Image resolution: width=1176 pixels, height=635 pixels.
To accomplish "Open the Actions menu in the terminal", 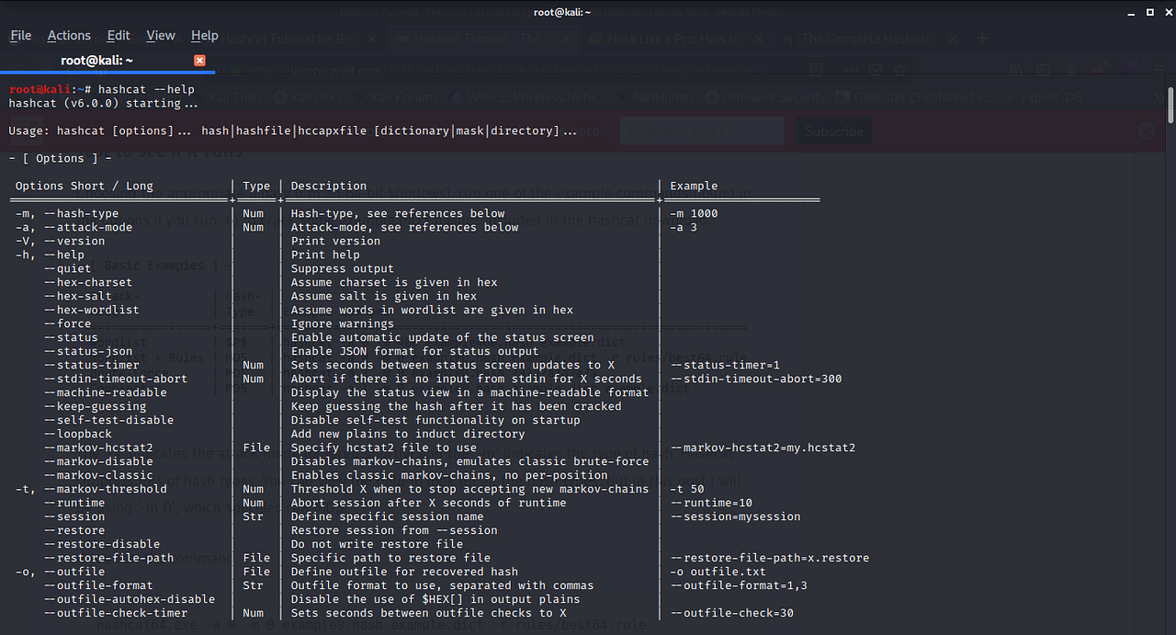I will pyautogui.click(x=69, y=35).
